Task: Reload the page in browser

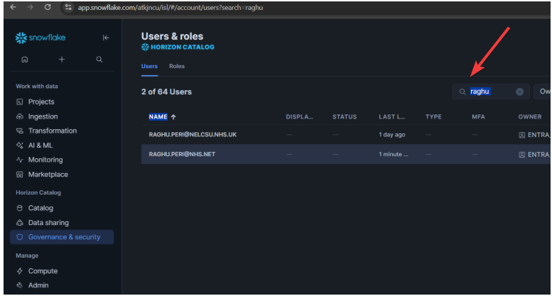Action: (x=48, y=7)
